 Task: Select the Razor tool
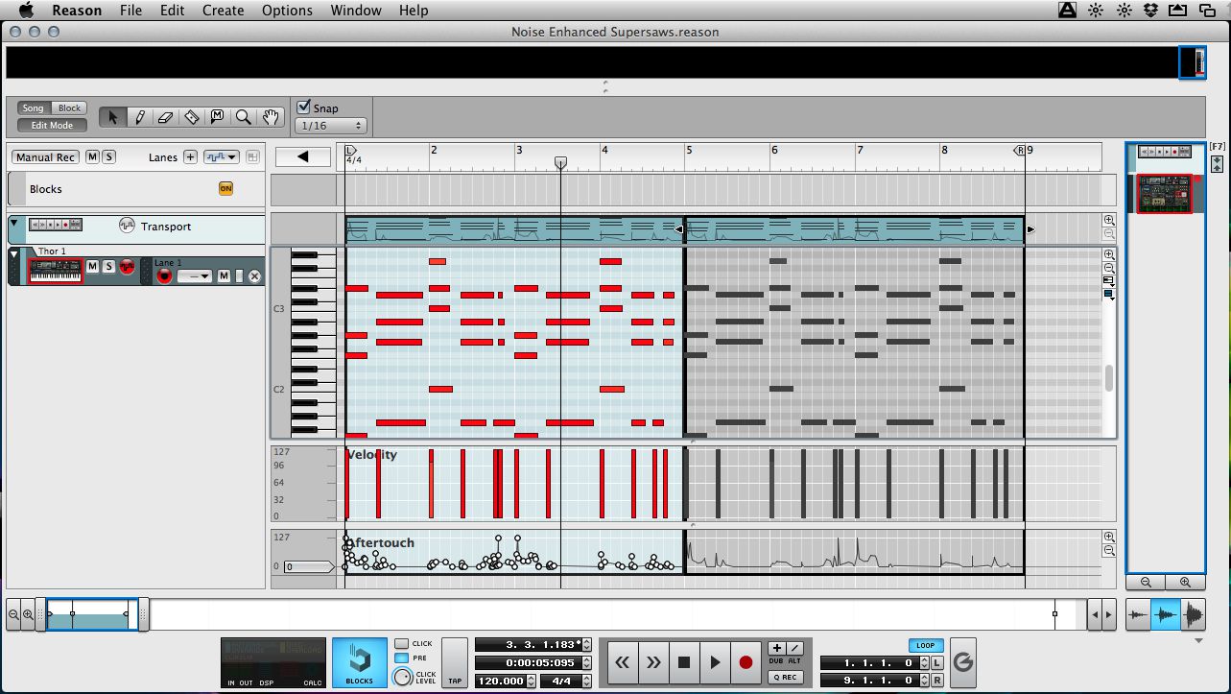[191, 117]
